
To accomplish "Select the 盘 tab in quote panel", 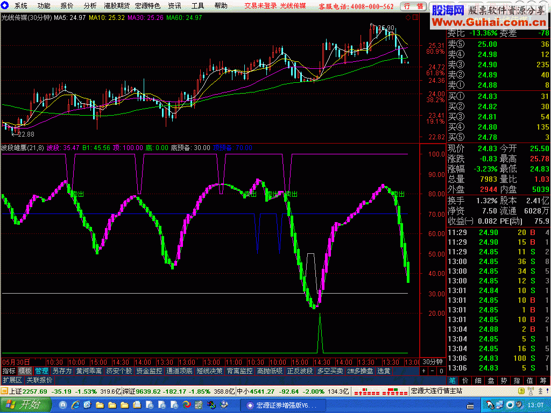I will (x=491, y=380).
